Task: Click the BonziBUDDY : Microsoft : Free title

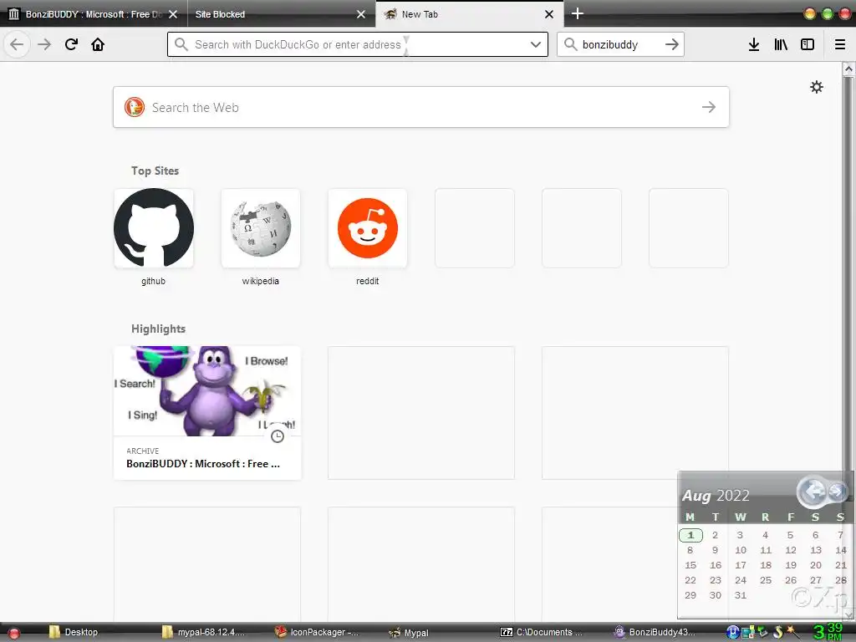Action: (x=203, y=463)
